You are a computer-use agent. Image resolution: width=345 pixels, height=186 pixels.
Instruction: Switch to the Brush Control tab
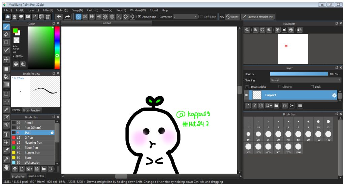tap(36, 176)
